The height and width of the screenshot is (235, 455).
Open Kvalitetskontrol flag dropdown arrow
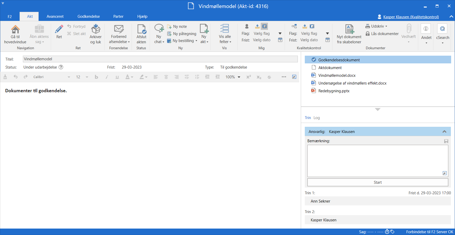coord(327,33)
